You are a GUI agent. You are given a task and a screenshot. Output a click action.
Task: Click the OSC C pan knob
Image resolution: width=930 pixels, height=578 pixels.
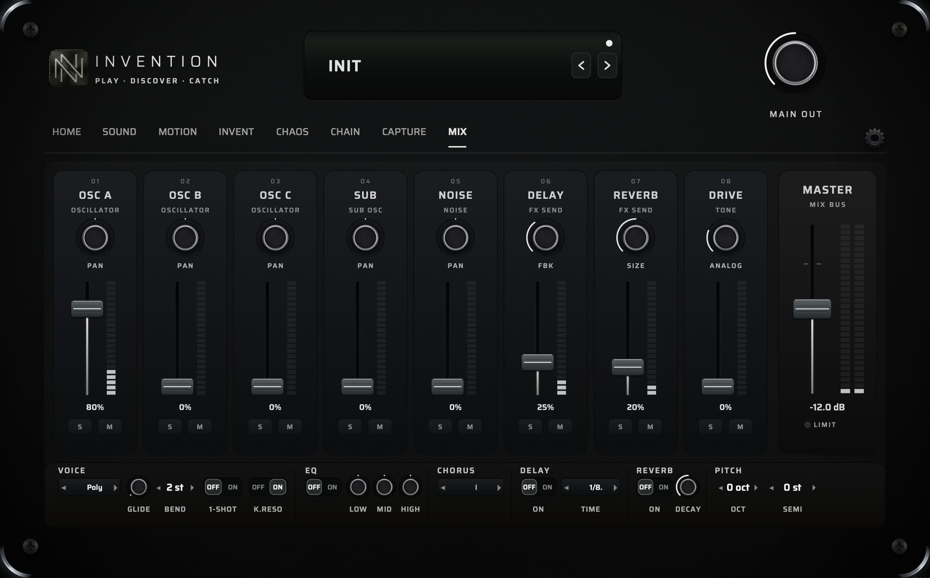[275, 238]
